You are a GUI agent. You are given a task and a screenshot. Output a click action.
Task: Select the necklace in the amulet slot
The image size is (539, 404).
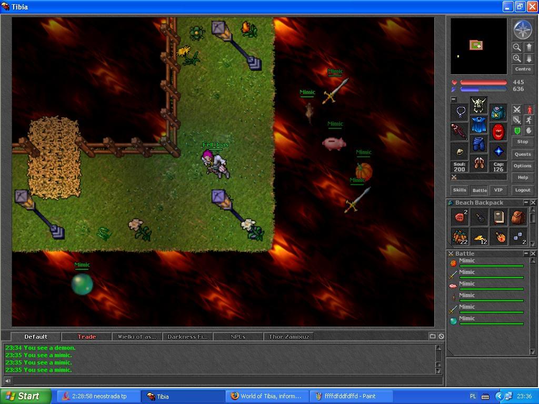click(460, 112)
